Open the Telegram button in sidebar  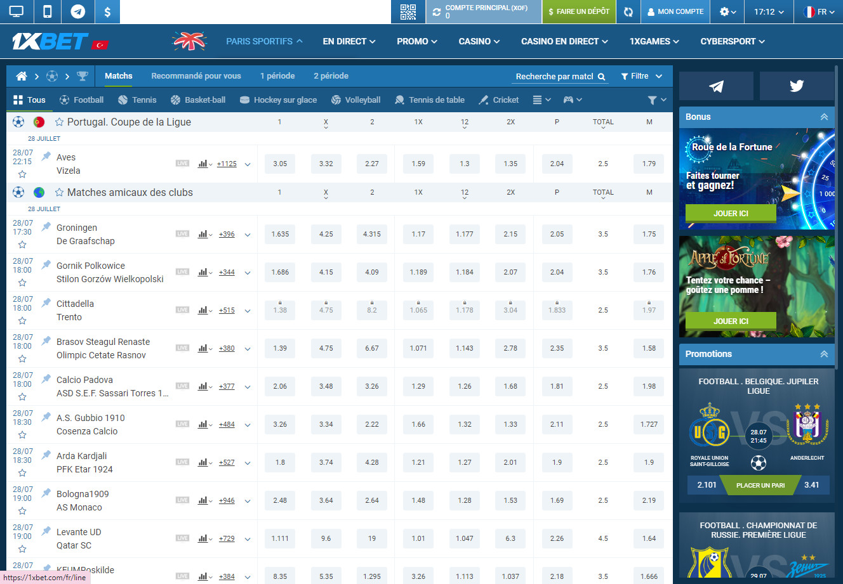click(x=716, y=86)
